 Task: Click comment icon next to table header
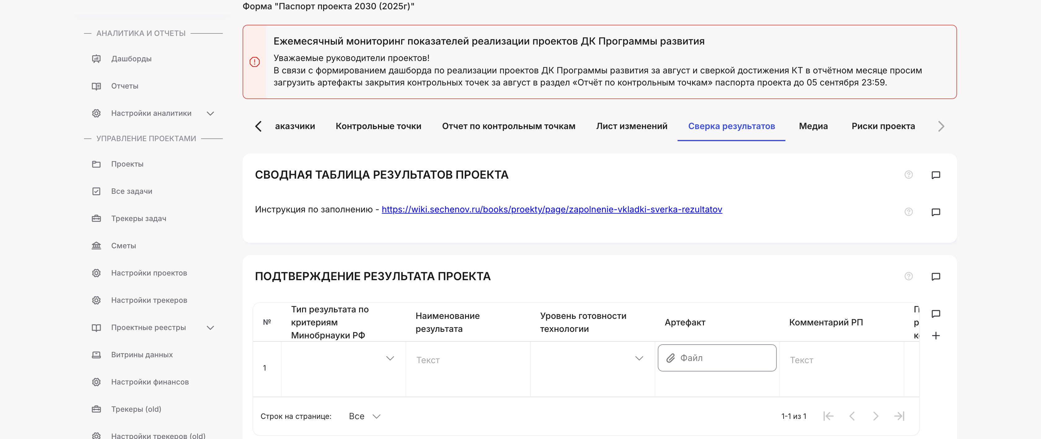(x=936, y=314)
